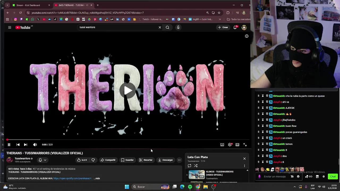This screenshot has height=191, width=340.
Task: Click Descargar to download video
Action: click(x=165, y=160)
